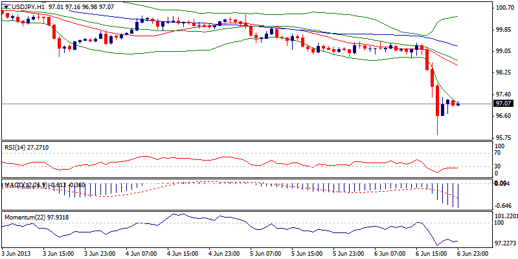Click the -0.646 MACD scale value
The image size is (518, 259).
click(x=504, y=205)
